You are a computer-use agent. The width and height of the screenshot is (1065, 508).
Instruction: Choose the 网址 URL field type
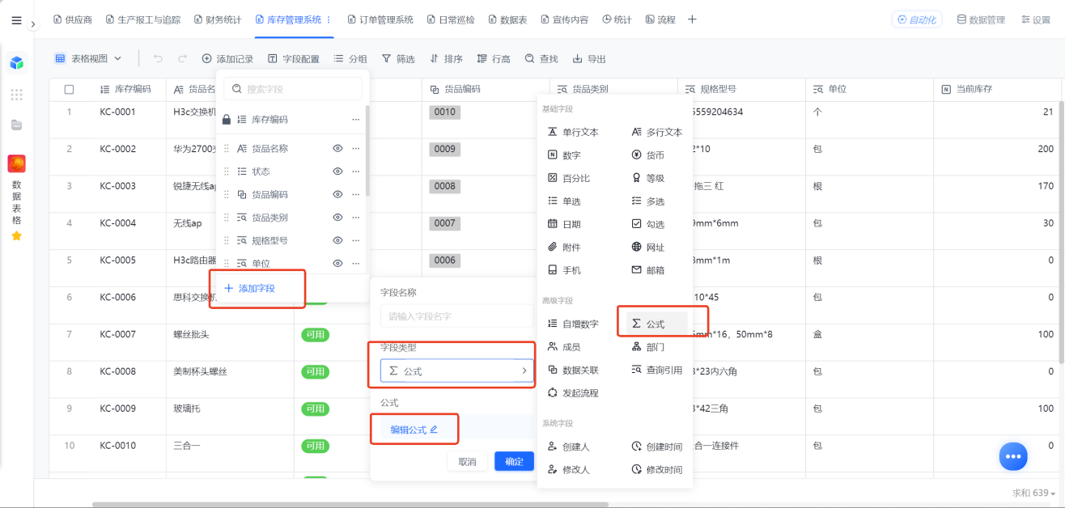[x=647, y=247]
